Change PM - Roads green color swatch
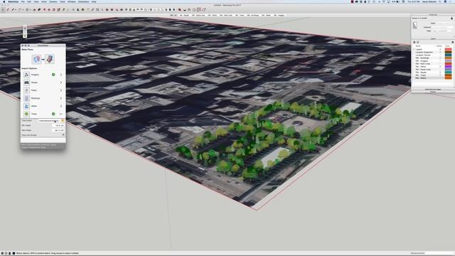Viewport: 455px width, 256px height. pyautogui.click(x=448, y=73)
